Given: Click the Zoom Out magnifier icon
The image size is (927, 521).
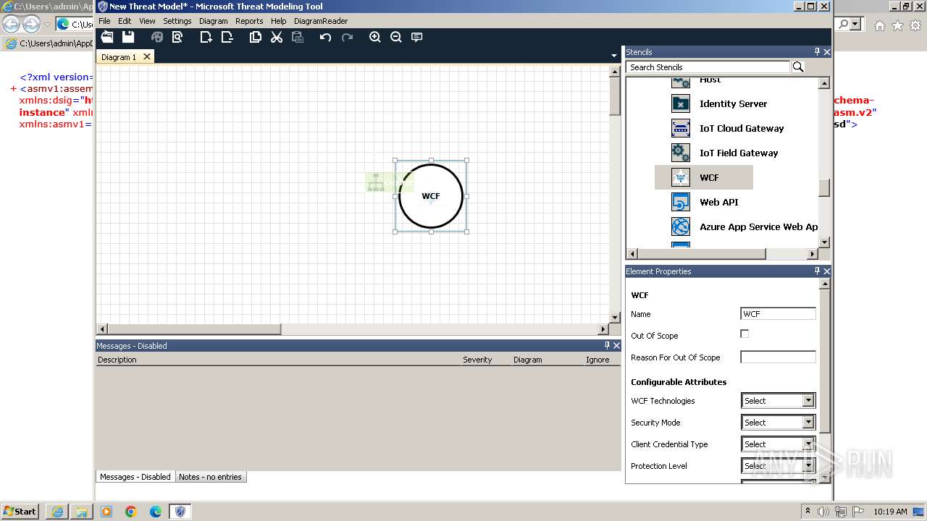Looking at the screenshot, I should tap(396, 37).
